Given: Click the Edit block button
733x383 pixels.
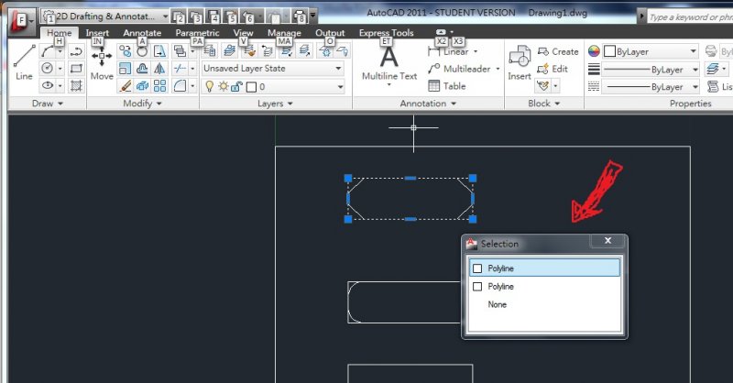Looking at the screenshot, I should pos(552,69).
